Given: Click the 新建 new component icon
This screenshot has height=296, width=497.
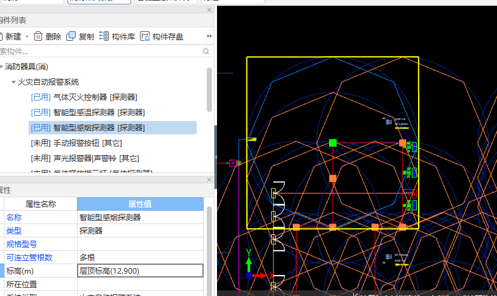Looking at the screenshot, I should click(1, 36).
